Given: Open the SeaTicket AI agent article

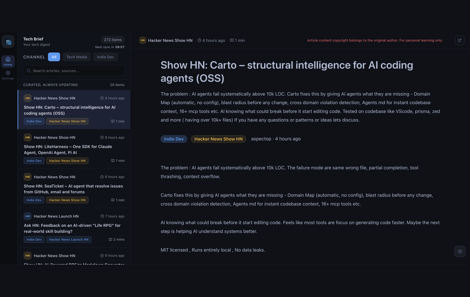Looking at the screenshot, I should coord(74,188).
